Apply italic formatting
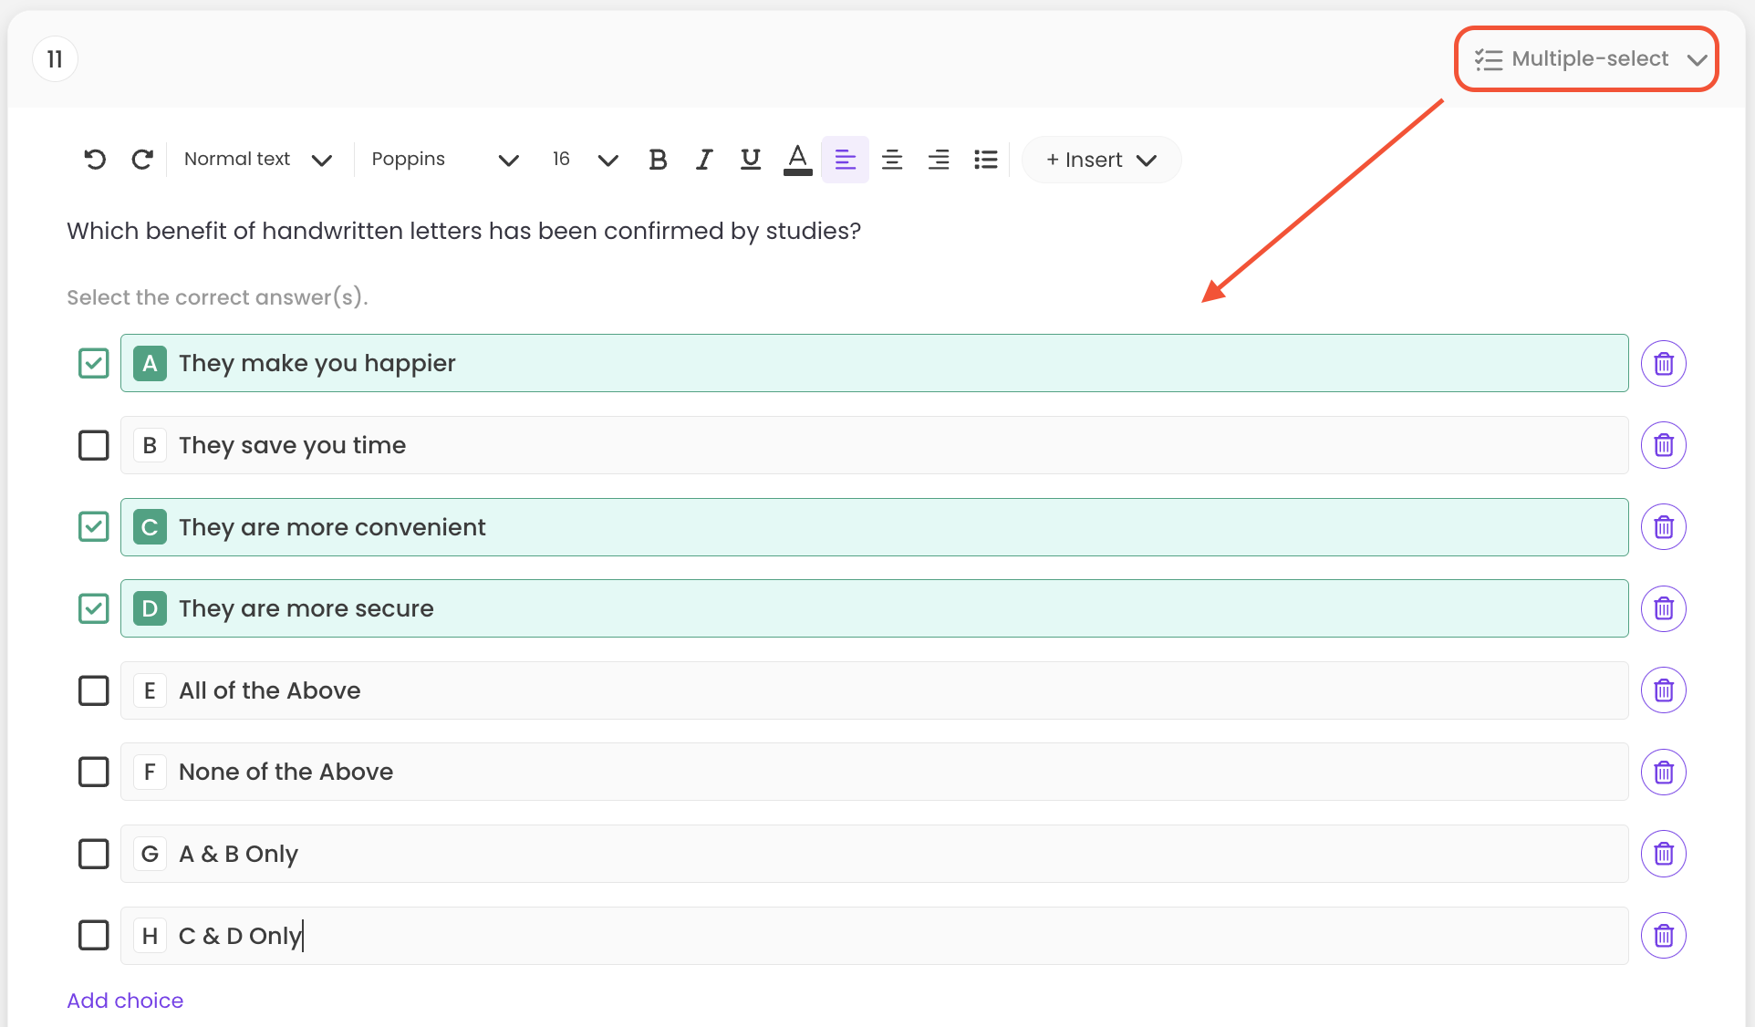Viewport: 1755px width, 1027px height. pos(703,160)
